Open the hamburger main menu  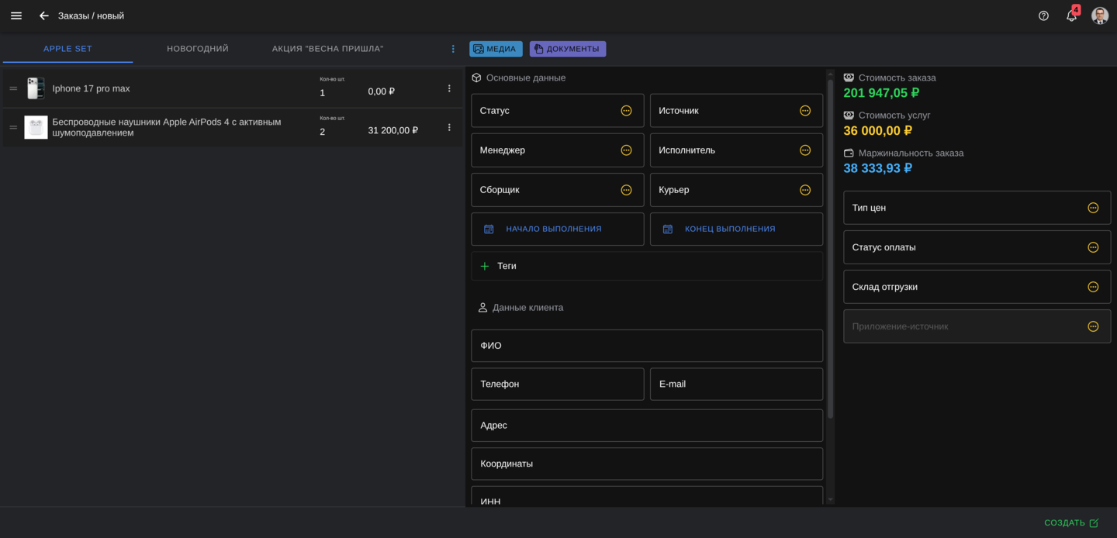pyautogui.click(x=16, y=16)
